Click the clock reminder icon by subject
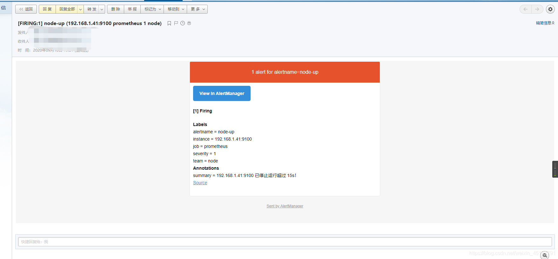This screenshot has height=259, width=558. pyautogui.click(x=183, y=23)
